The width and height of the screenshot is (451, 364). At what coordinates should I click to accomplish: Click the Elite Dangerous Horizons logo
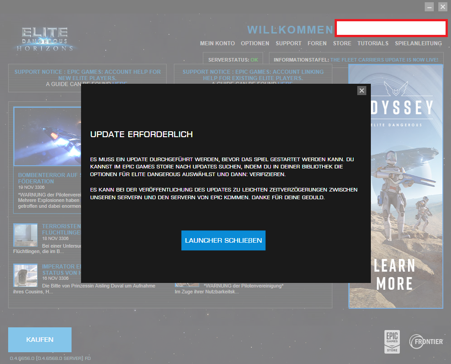(44, 40)
